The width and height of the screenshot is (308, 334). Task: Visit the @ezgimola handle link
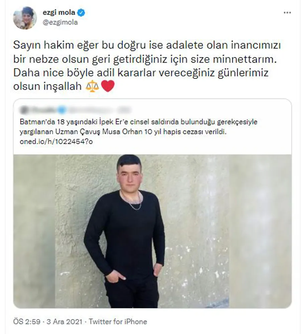[x=61, y=22]
